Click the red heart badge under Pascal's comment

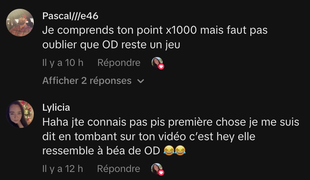[161, 67]
